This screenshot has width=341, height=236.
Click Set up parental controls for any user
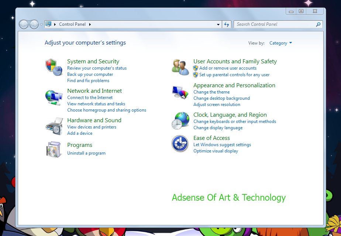[234, 75]
